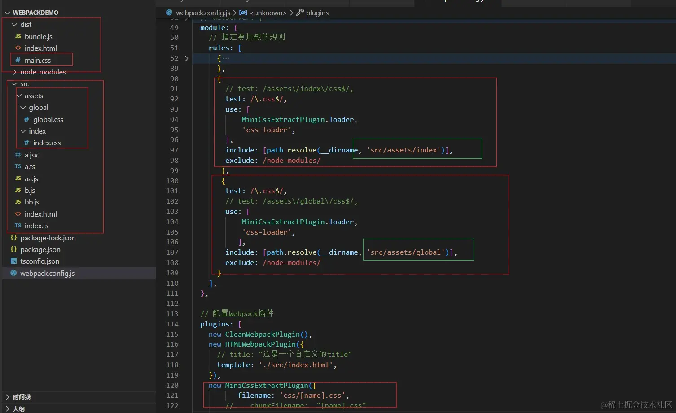
Task: Click CleanWebpackPlugin on line 115
Action: click(x=263, y=335)
